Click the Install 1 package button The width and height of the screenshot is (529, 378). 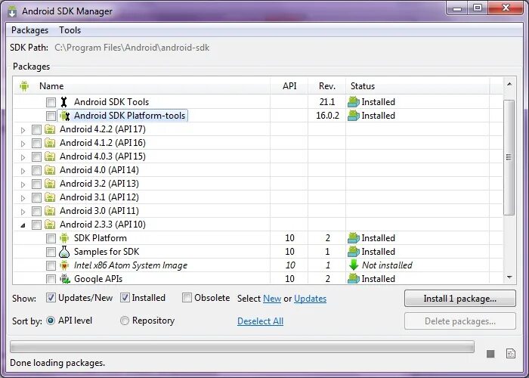[x=459, y=299]
